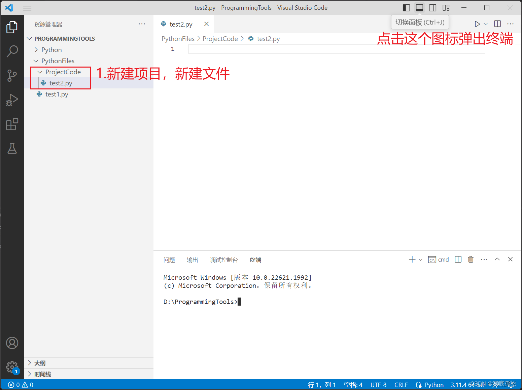Expand the 时间线 timeline section
The width and height of the screenshot is (522, 390).
[89, 374]
